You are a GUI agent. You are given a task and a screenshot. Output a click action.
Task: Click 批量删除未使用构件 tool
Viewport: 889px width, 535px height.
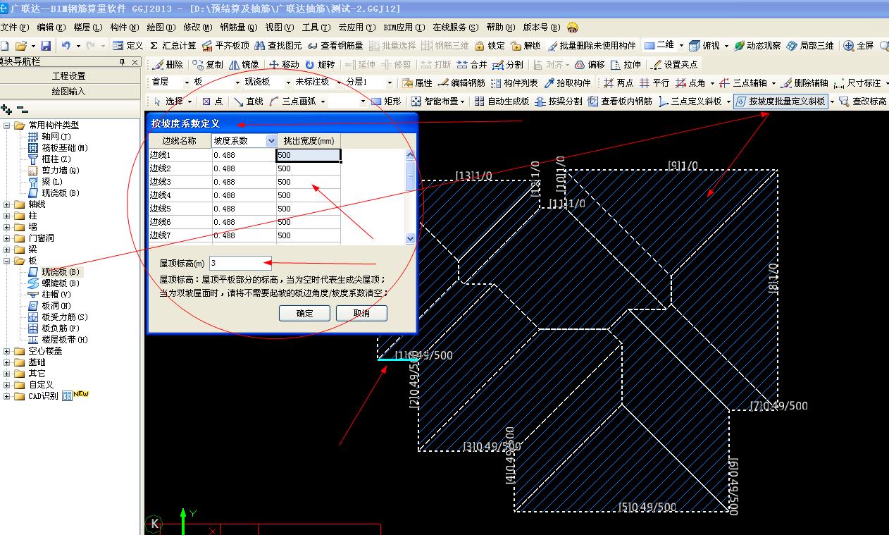592,46
